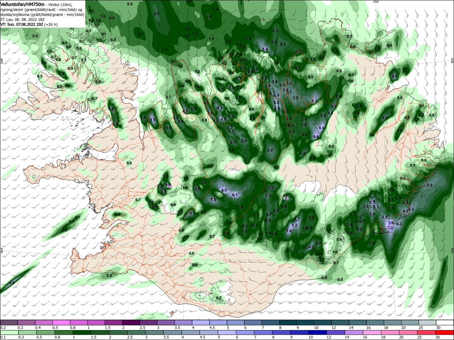Click the 5.6 value on the map
Screen dimensions: 454x340
(x=289, y=231)
